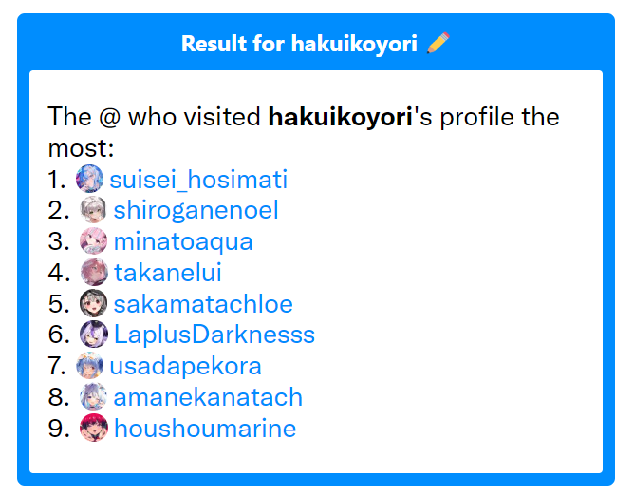Open the shiroganenoel profile link

tap(196, 210)
